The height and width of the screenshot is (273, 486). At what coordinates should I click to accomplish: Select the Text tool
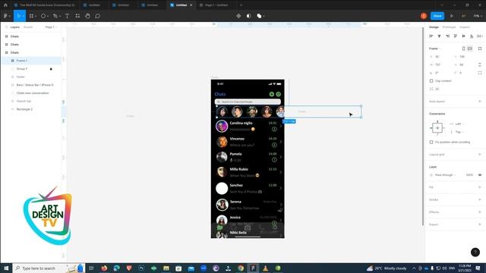pyautogui.click(x=67, y=16)
